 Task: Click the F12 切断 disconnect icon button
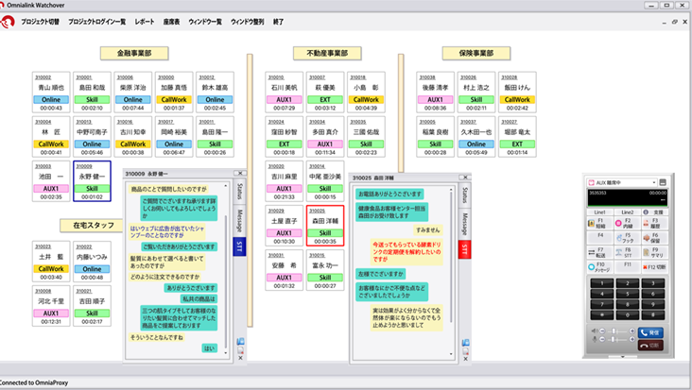point(654,267)
